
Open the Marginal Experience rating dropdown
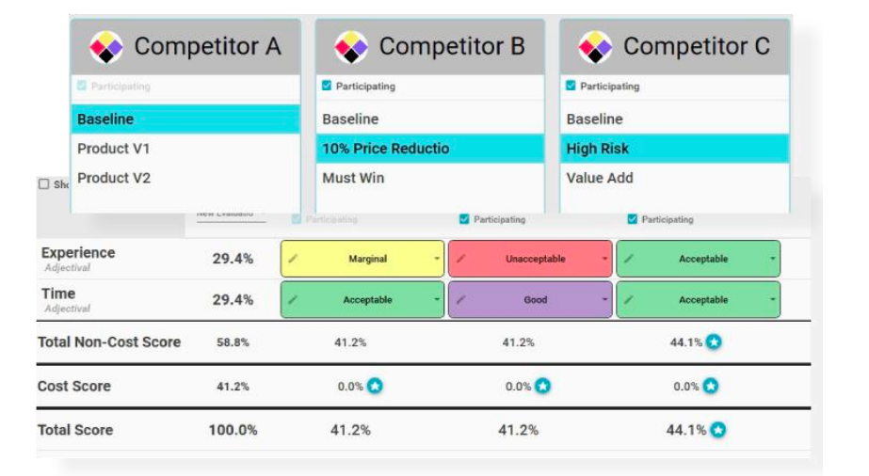[437, 259]
